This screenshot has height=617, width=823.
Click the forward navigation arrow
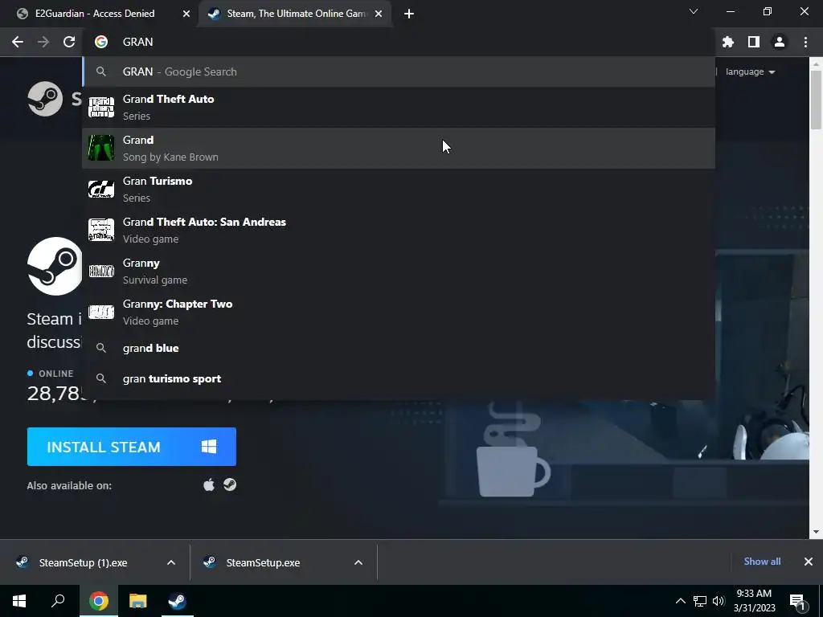(43, 42)
